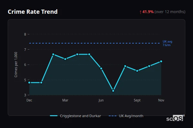Select the May data point before Jun

[89, 54]
